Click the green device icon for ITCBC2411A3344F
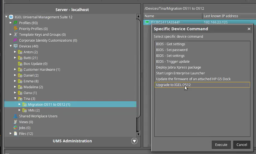This screenshot has height=154, width=256. click(x=147, y=22)
